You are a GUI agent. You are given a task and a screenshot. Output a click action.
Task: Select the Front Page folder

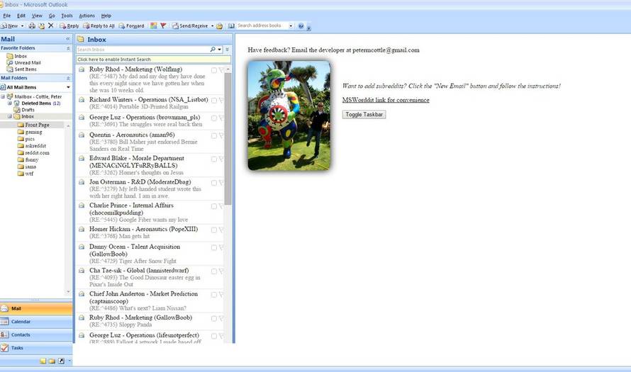(x=33, y=125)
